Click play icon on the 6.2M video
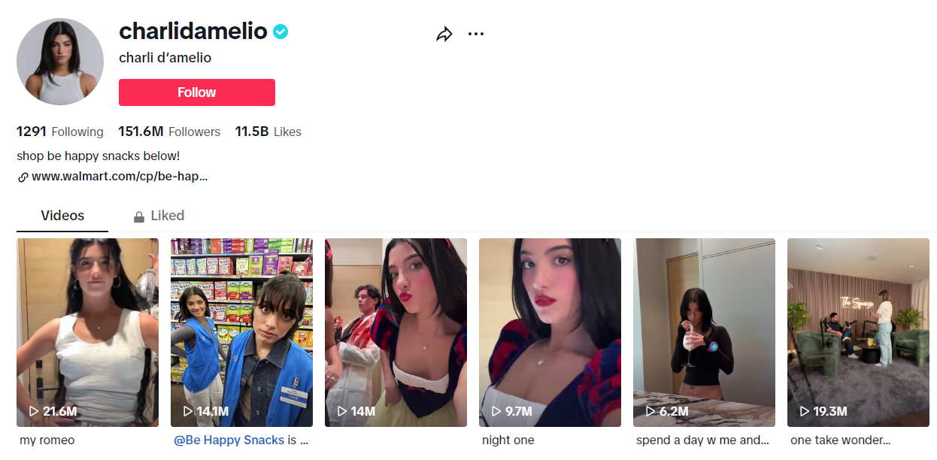 tap(650, 411)
